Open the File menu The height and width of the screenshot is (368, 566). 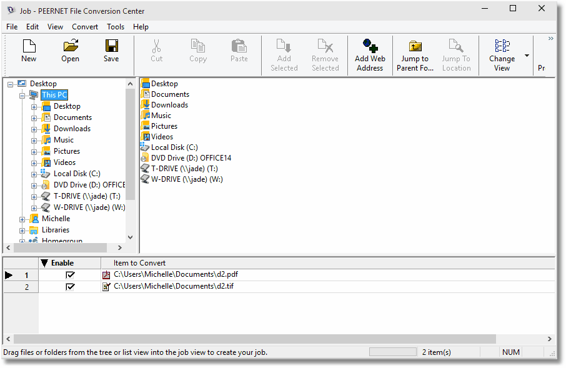click(x=12, y=27)
